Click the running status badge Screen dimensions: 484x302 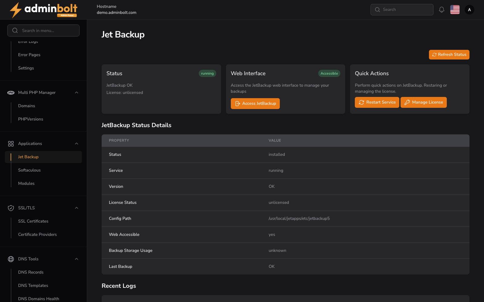(208, 73)
